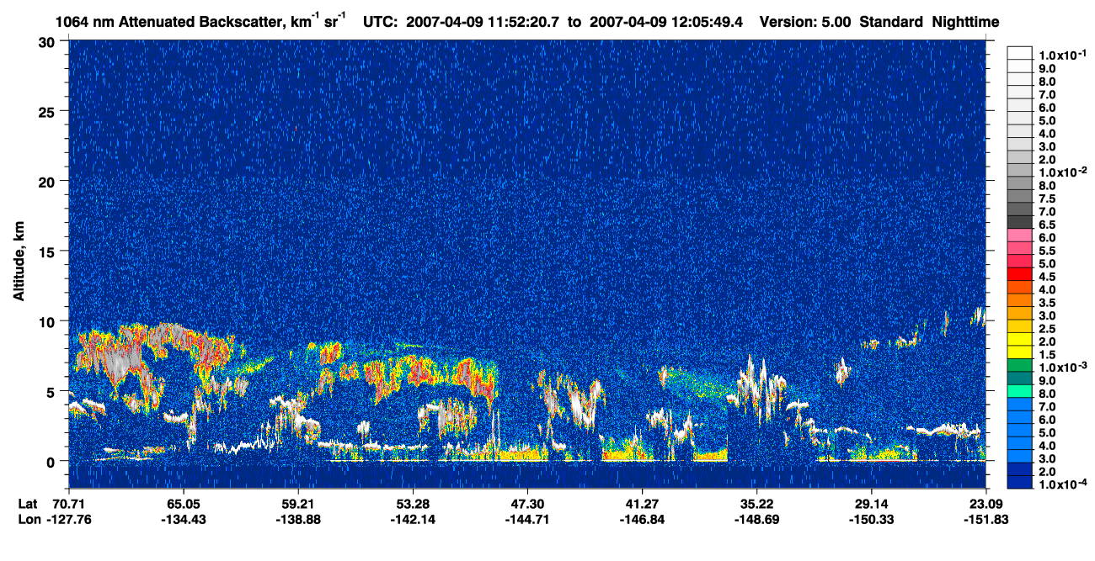Pick the mint green swatch above the 8.0 label
This screenshot has width=1095, height=561.
point(1019,390)
